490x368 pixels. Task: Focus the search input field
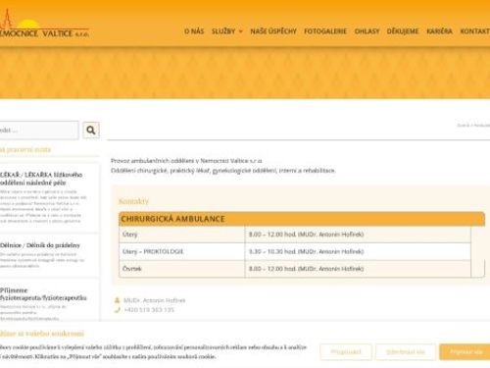(x=38, y=131)
